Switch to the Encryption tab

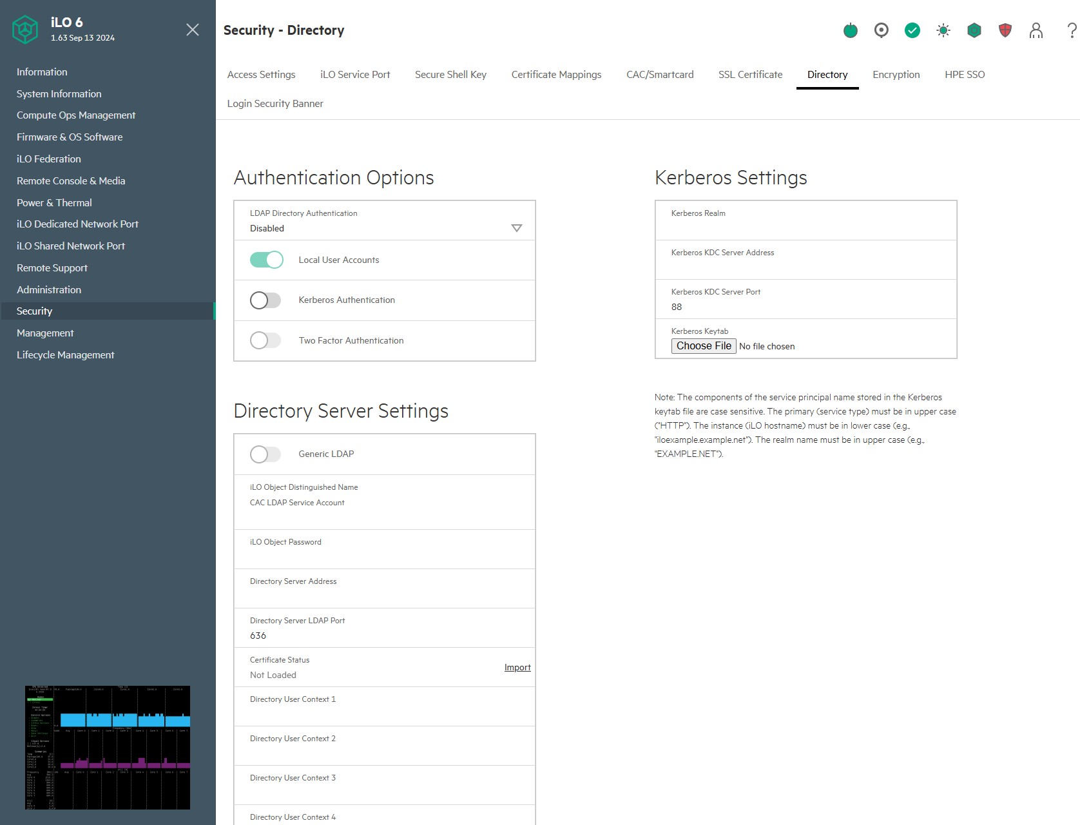tap(896, 75)
